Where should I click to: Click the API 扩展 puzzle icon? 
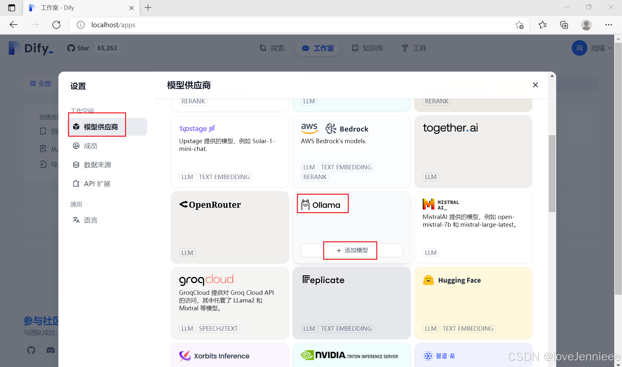(x=76, y=184)
